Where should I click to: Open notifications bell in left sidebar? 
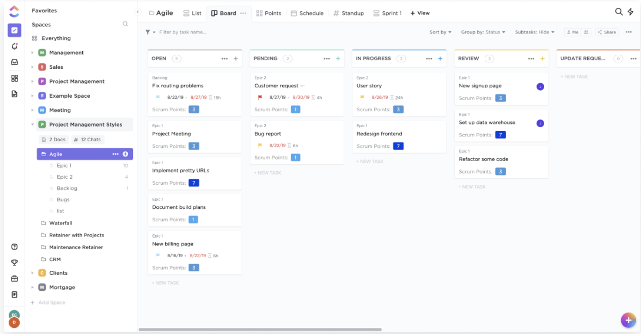click(14, 46)
